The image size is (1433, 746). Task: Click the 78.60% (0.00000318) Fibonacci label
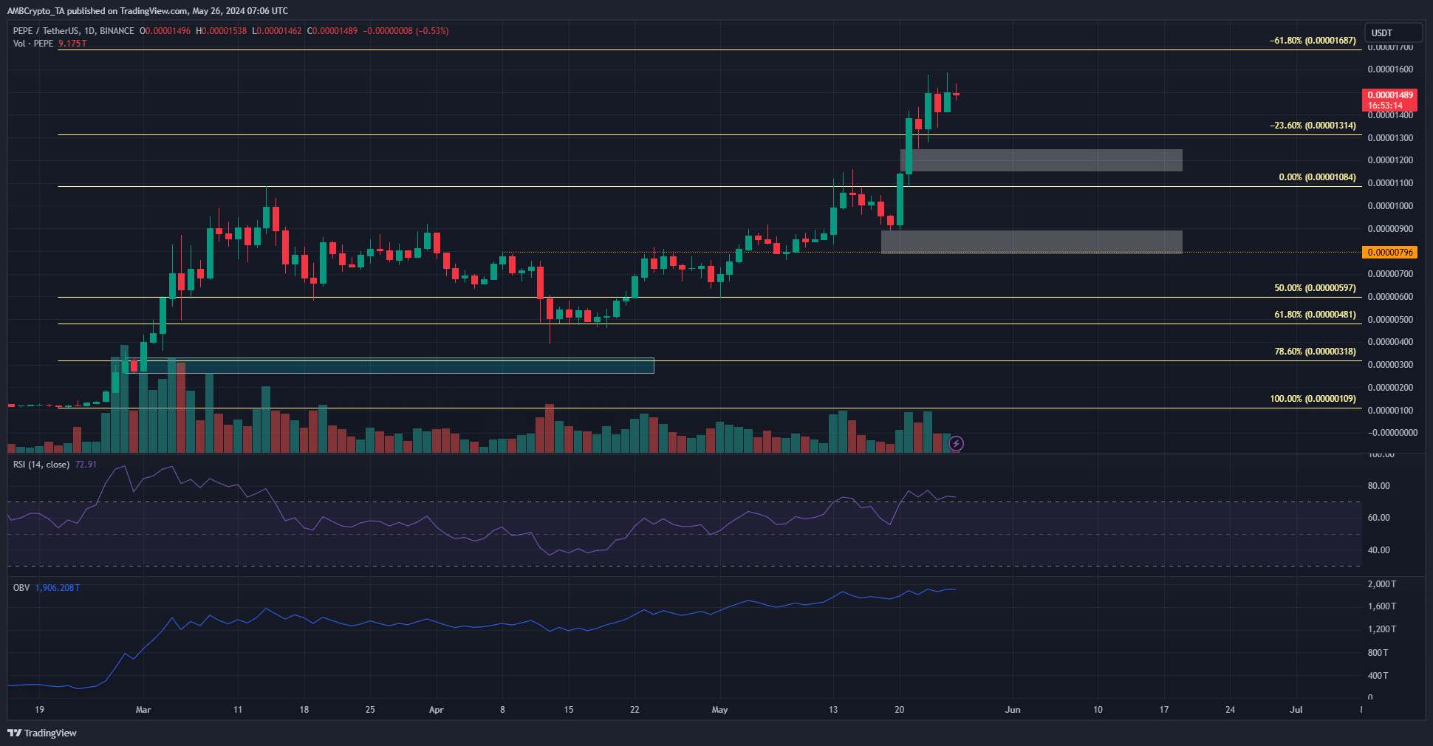coord(1315,352)
